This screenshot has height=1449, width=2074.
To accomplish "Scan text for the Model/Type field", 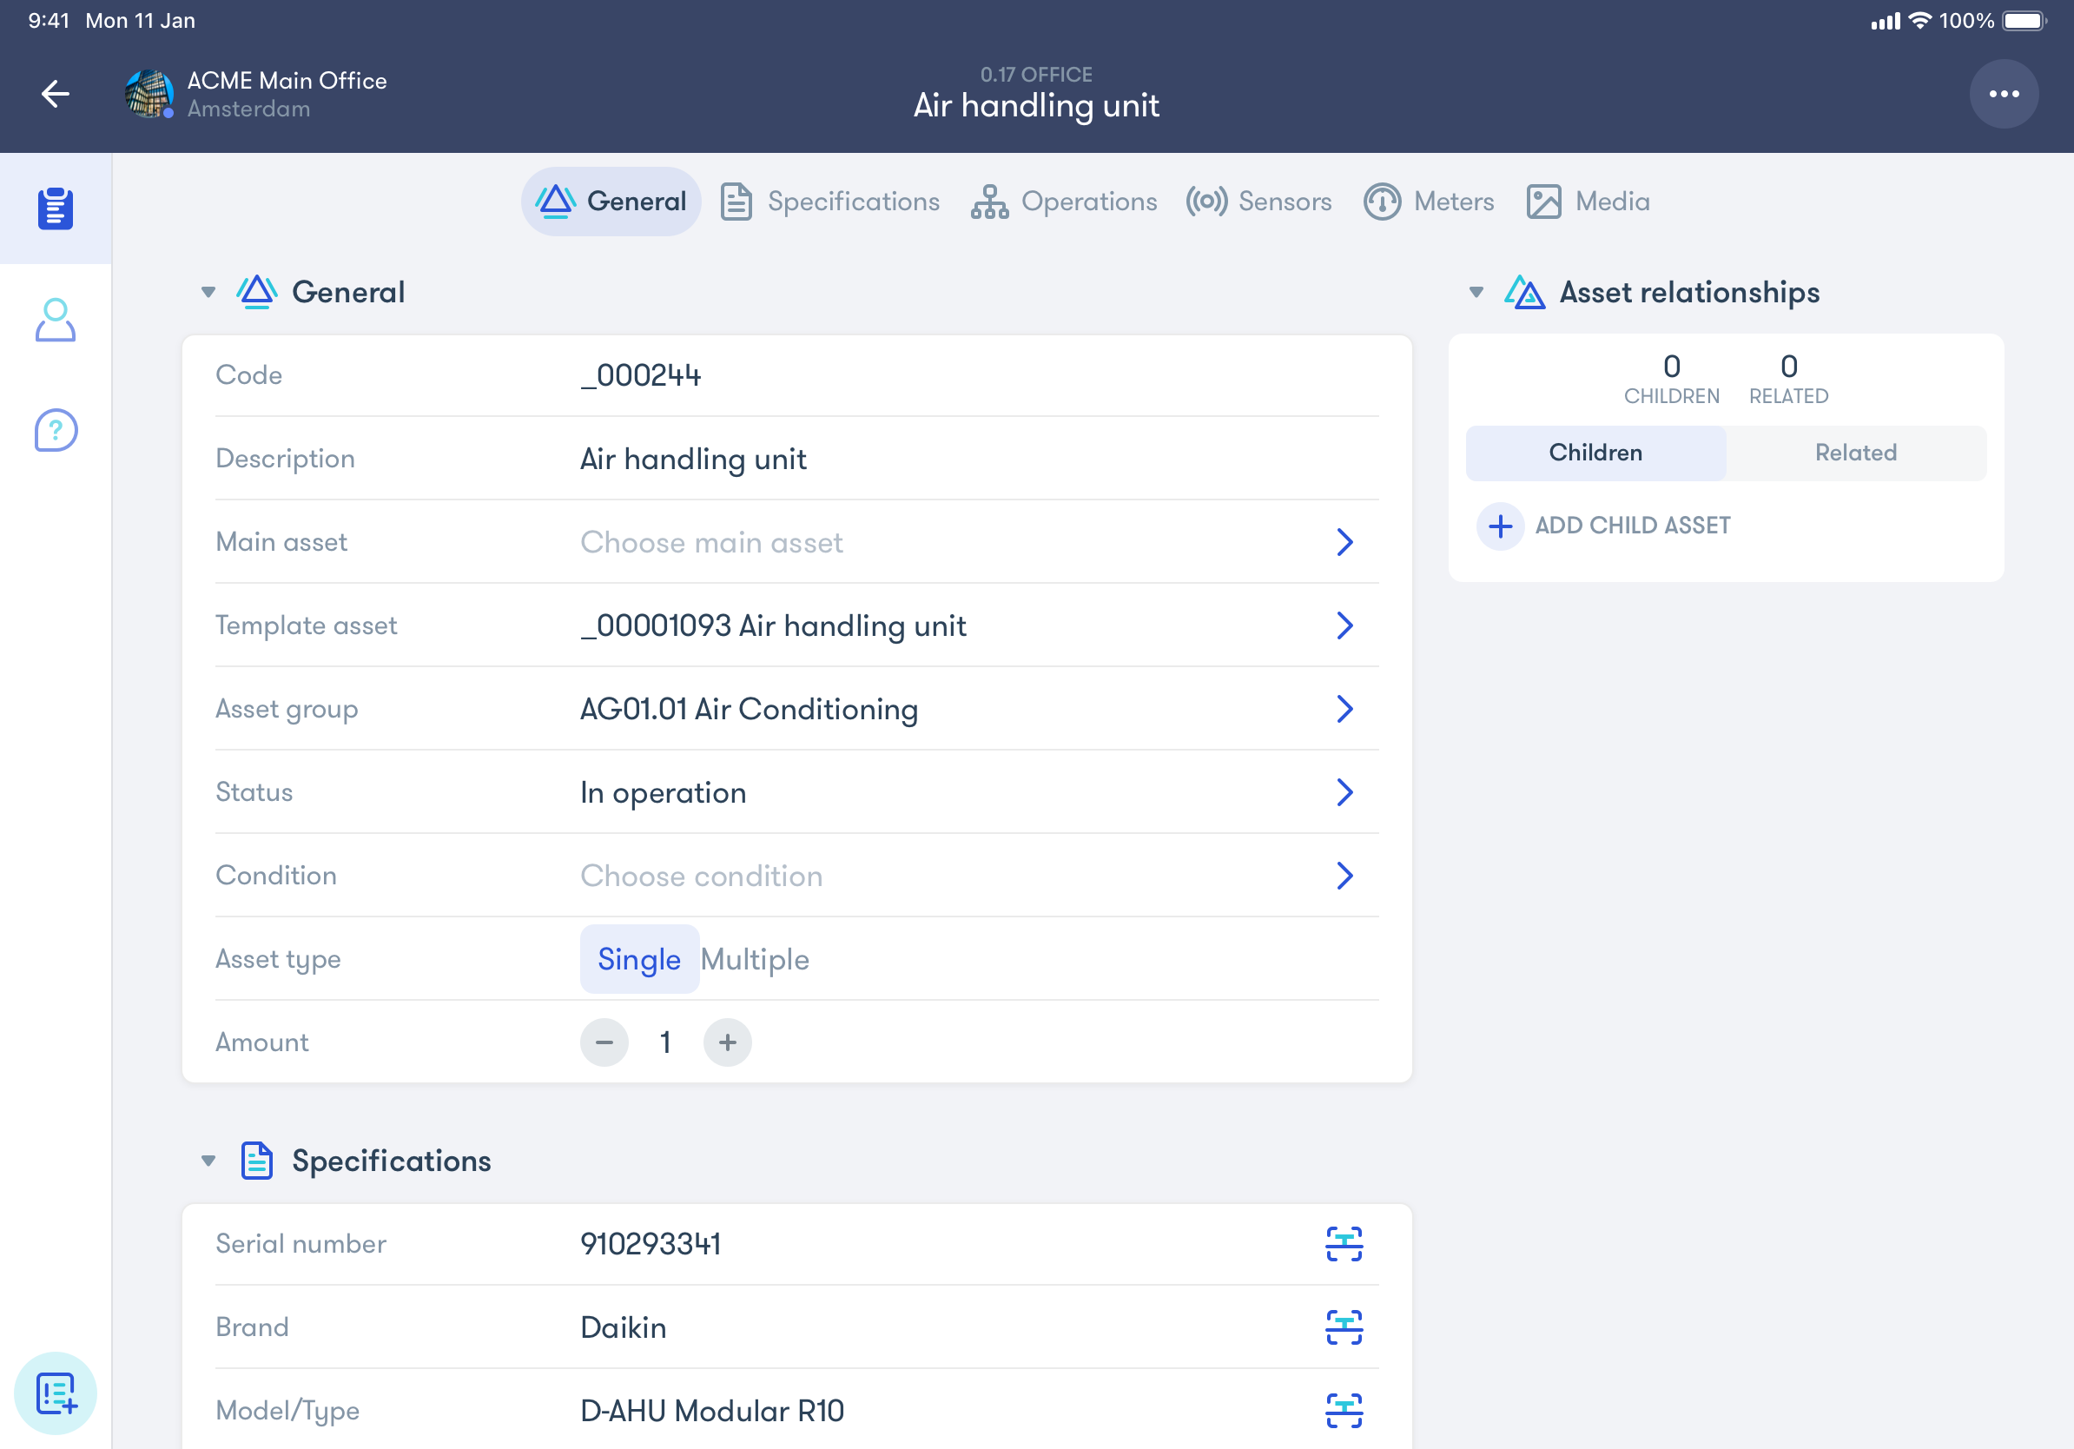I will (x=1344, y=1410).
